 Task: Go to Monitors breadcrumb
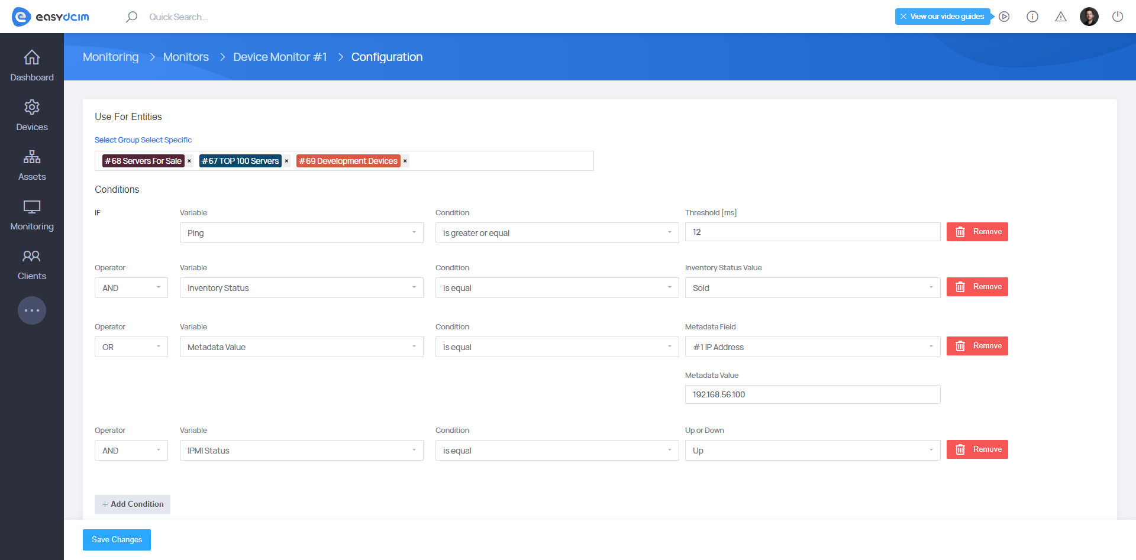(x=186, y=57)
